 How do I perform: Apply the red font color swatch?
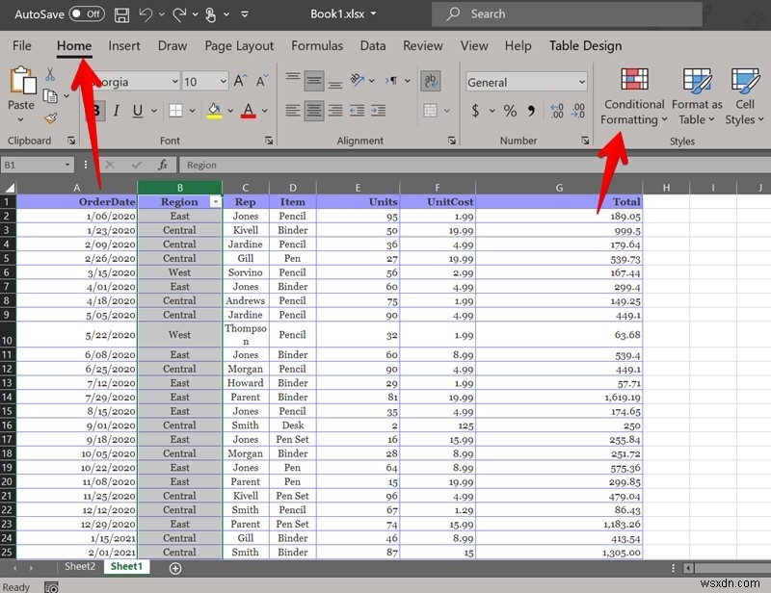248,112
